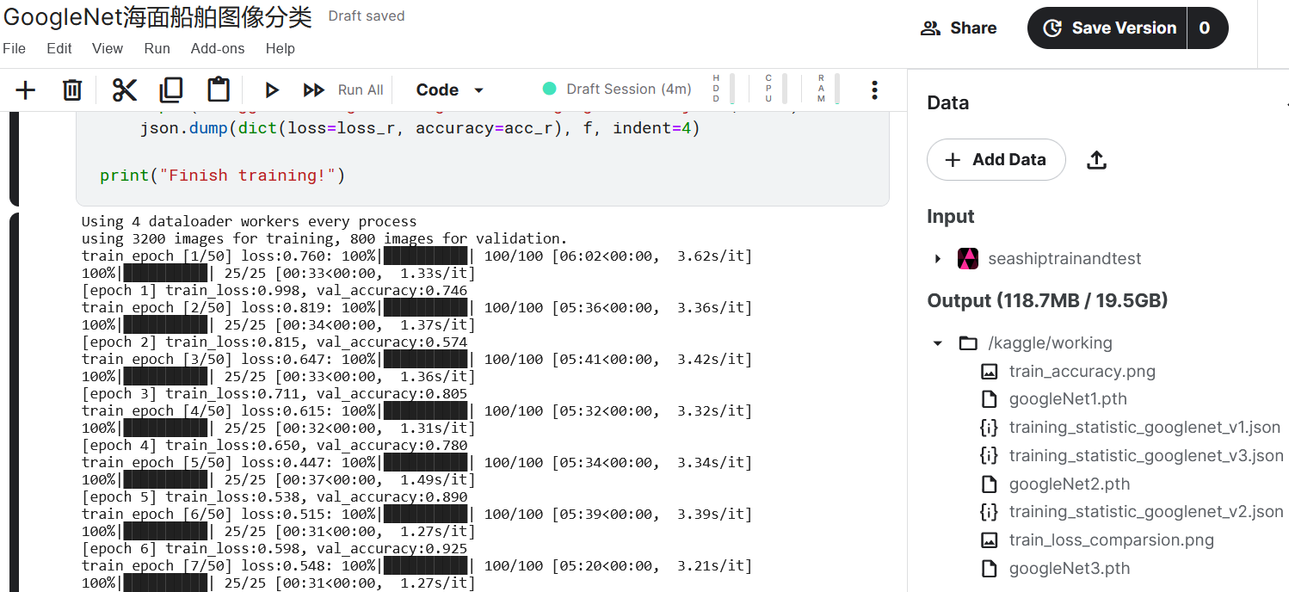1289x592 pixels.
Task: Click the Output (118.7MB / 19.5GB) heading
Action: 1047,301
